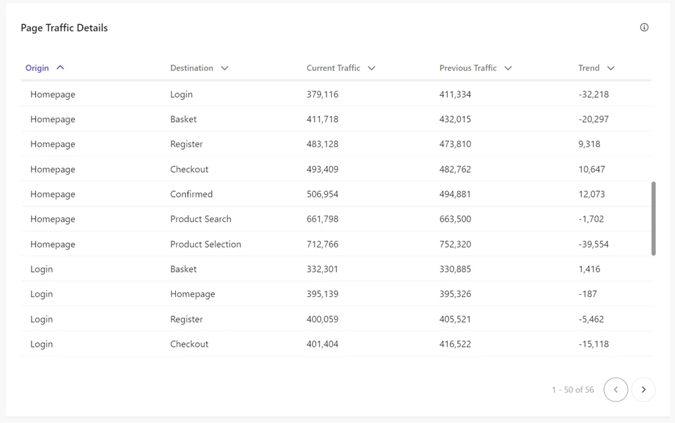Select the Login destination cell under Homepage
Image resolution: width=675 pixels, height=423 pixels.
[x=181, y=95]
